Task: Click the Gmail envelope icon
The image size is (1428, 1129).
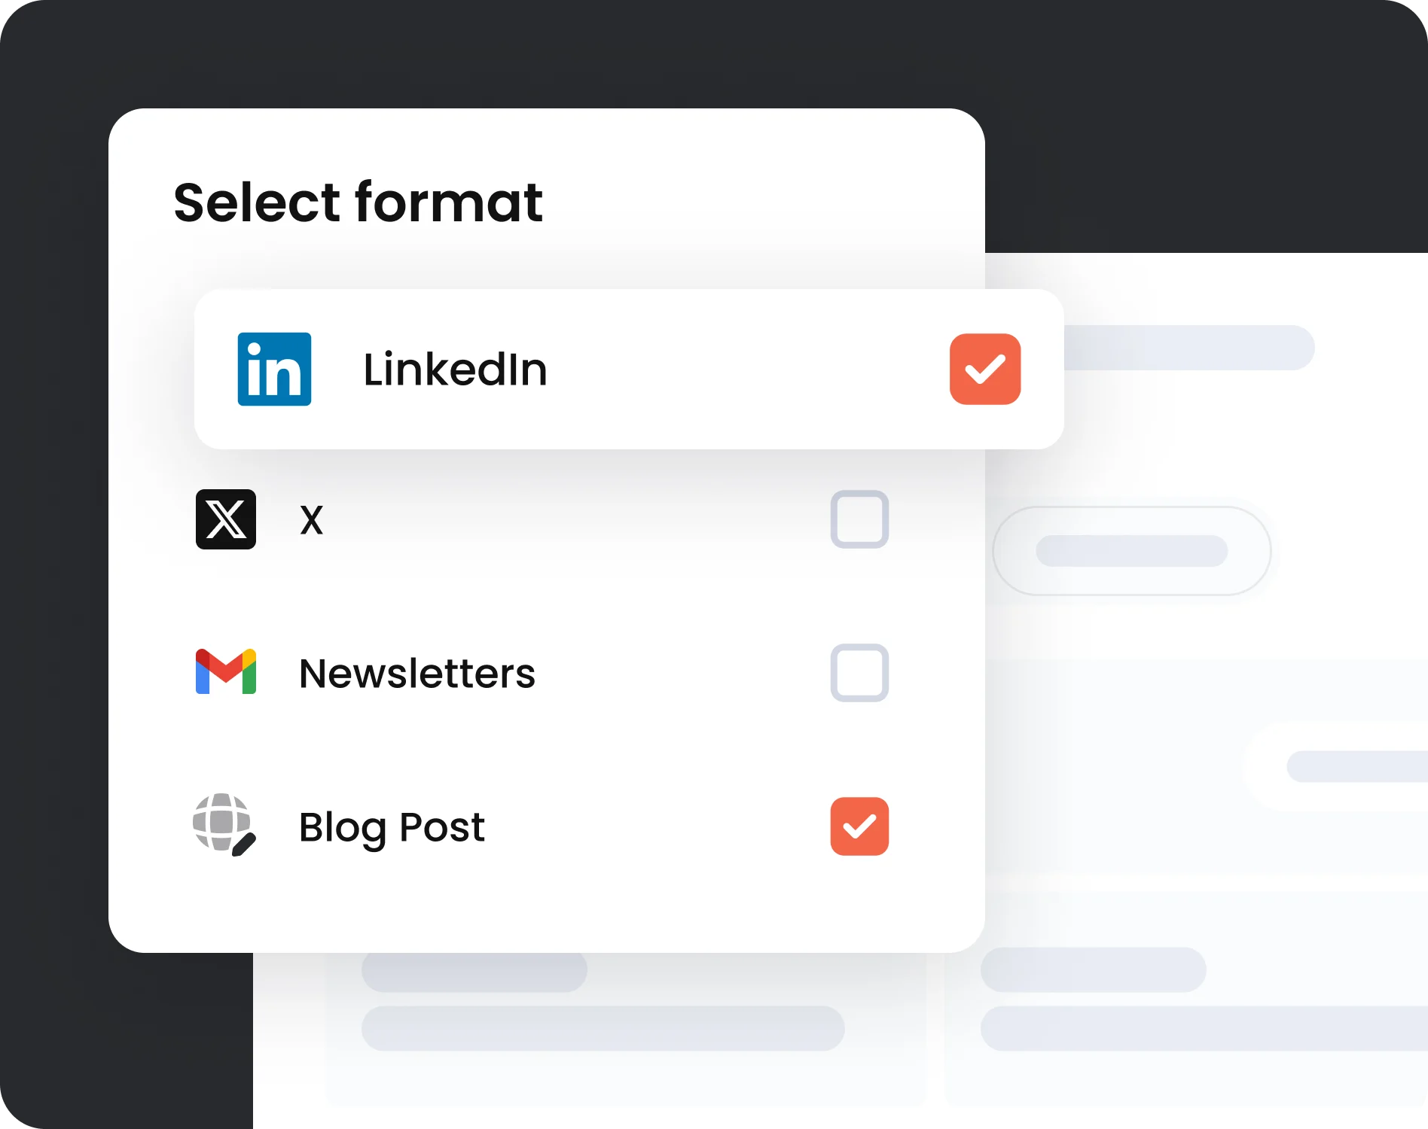Action: [x=226, y=671]
